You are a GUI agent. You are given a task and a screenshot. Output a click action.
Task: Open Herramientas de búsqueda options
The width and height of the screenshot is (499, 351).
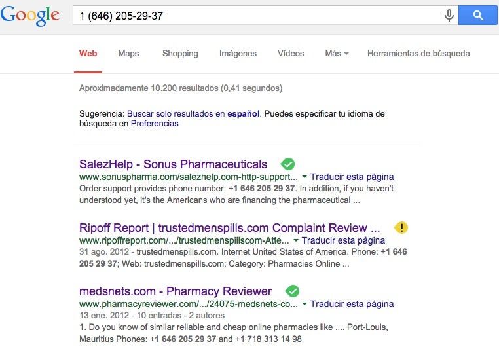418,54
